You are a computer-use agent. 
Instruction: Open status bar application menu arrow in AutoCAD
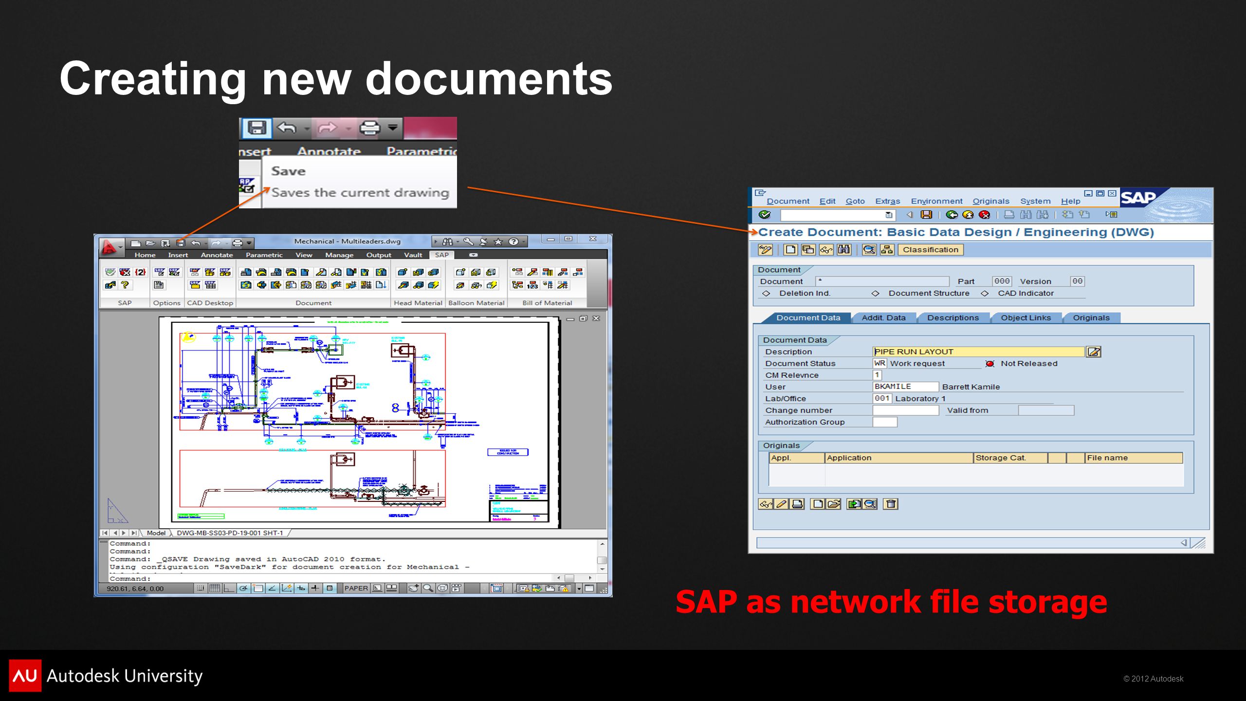tap(579, 588)
